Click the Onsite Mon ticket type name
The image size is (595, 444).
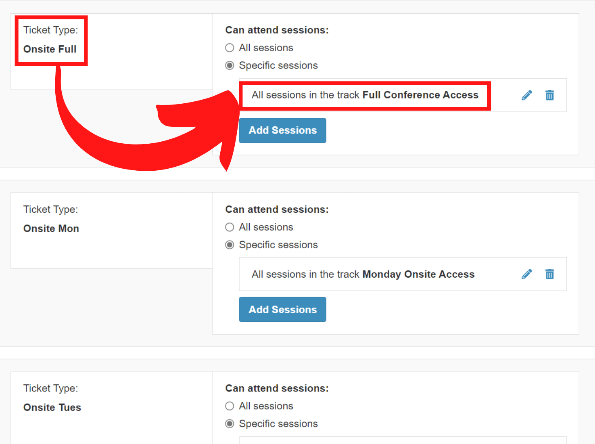[x=51, y=229]
